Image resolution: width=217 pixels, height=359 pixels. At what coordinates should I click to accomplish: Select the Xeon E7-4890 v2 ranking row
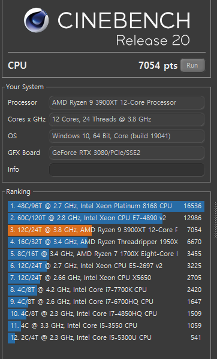106,218
